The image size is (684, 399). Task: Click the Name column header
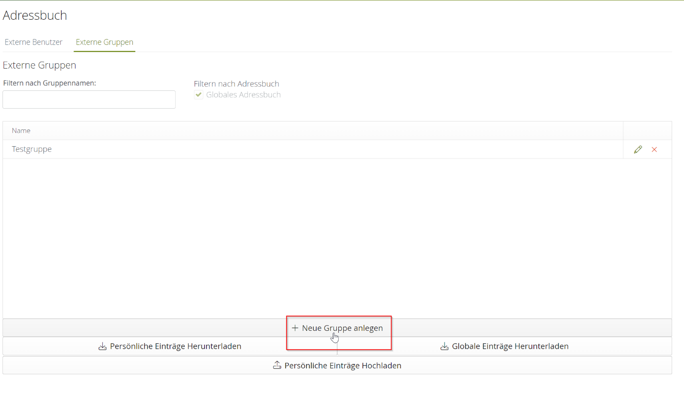(x=21, y=131)
